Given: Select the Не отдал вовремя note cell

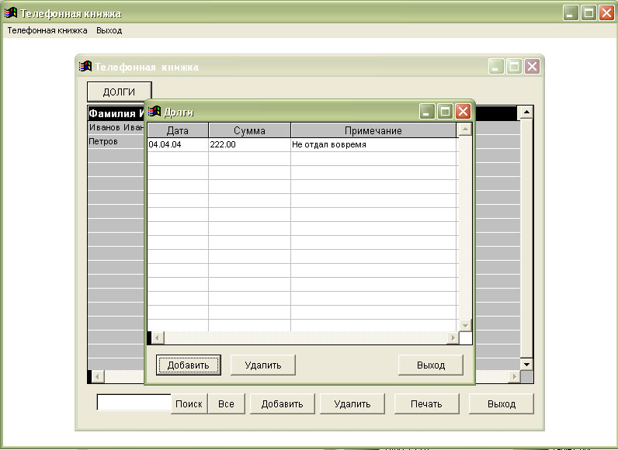Looking at the screenshot, I should 373,144.
